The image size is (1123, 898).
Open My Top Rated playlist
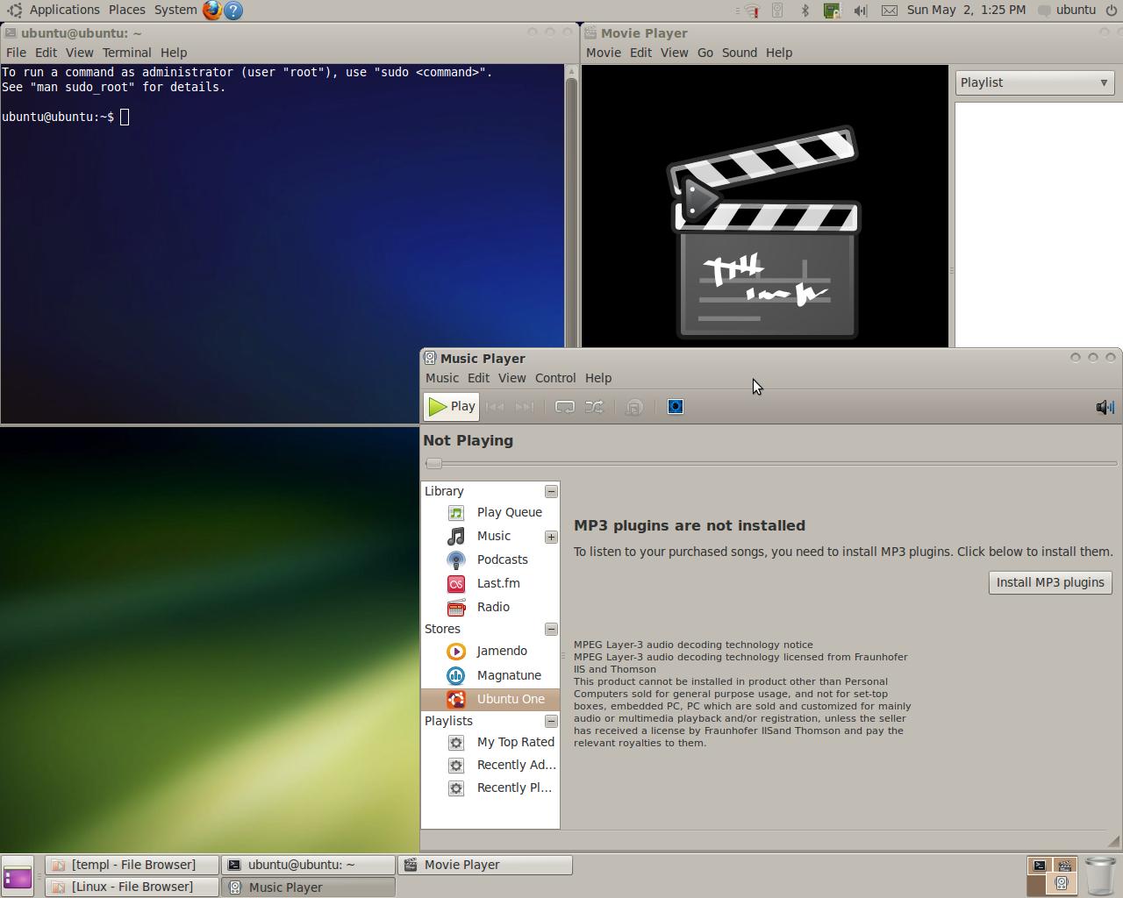[x=490, y=742]
